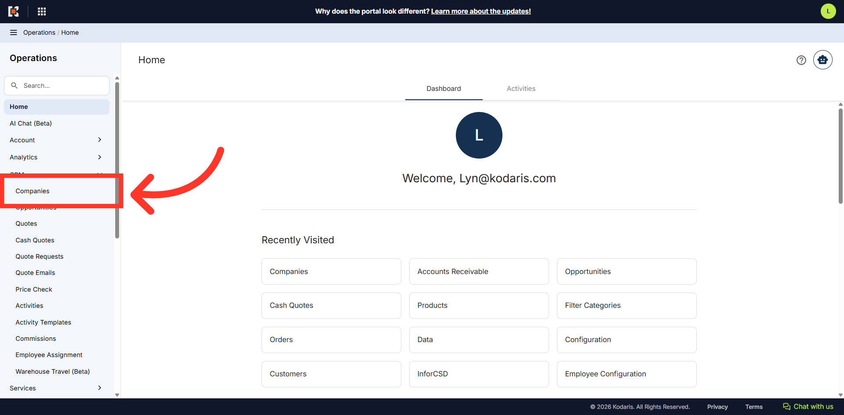Select Home in the sidebar
The width and height of the screenshot is (844, 415).
pyautogui.click(x=57, y=107)
